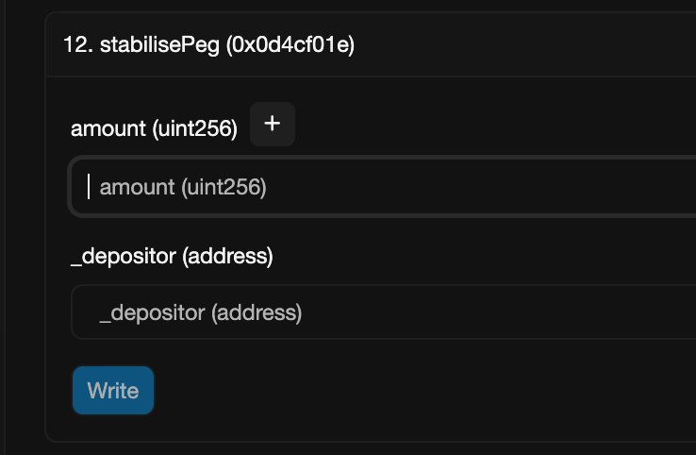Click the plus icon beside amount (uint256)
Screen dimensions: 696x455
coord(273,124)
